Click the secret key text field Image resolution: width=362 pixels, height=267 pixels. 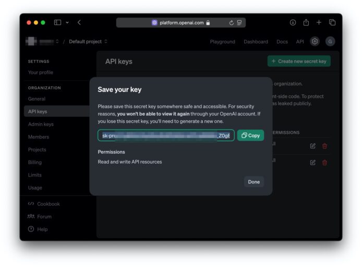[x=166, y=135]
